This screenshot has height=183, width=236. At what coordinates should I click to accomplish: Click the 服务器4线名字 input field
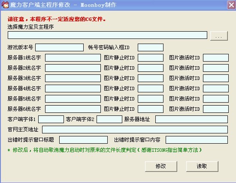[73, 89]
